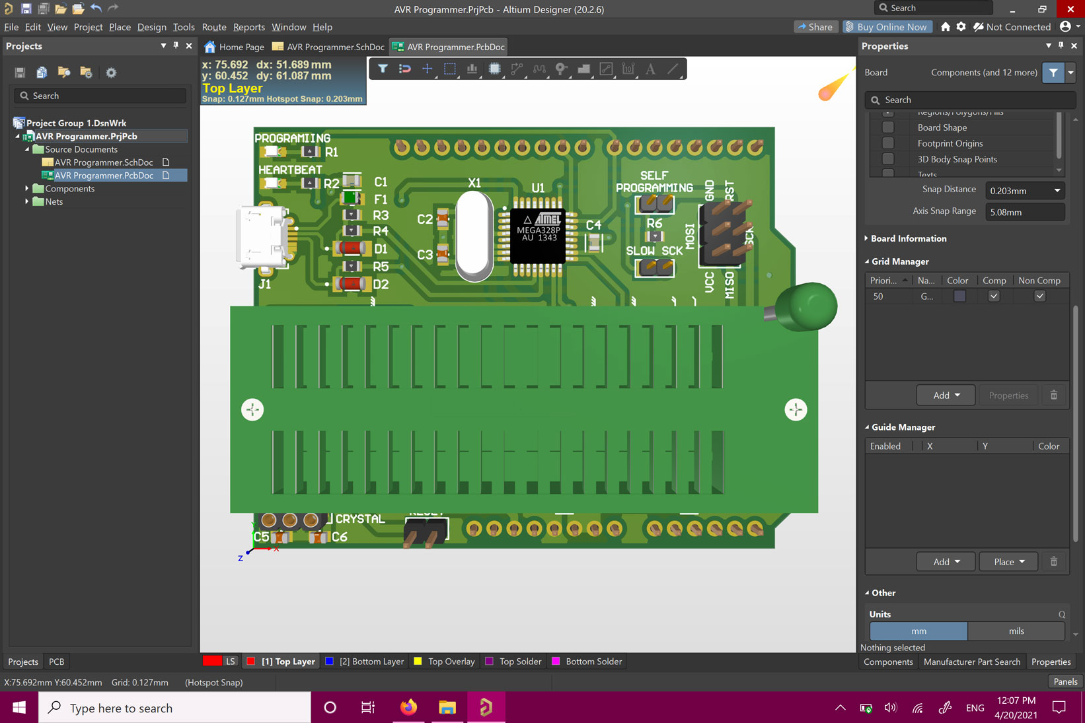Image resolution: width=1085 pixels, height=723 pixels.
Task: Switch units to mm
Action: pyautogui.click(x=918, y=631)
